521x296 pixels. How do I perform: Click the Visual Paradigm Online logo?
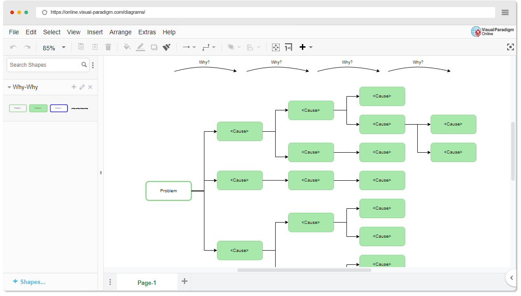tap(493, 32)
